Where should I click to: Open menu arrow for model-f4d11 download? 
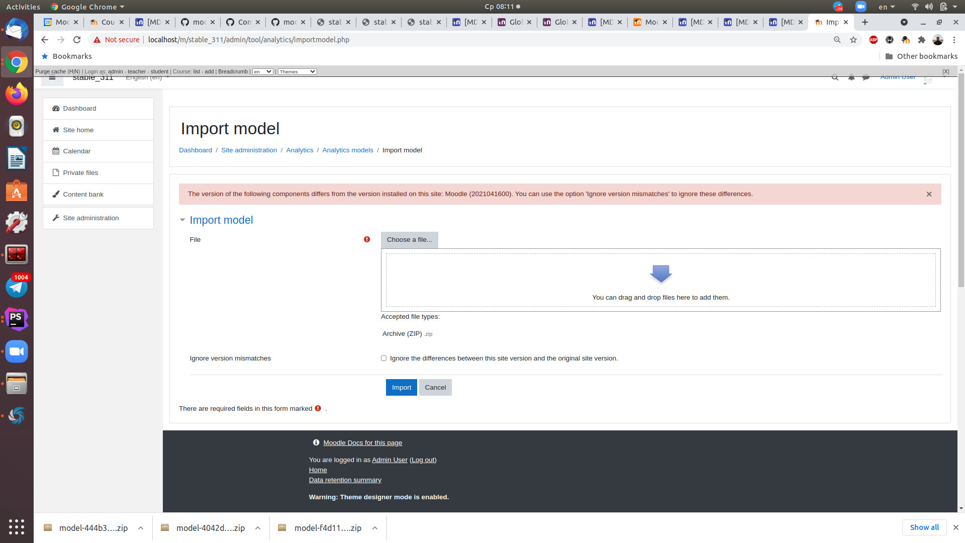375,528
